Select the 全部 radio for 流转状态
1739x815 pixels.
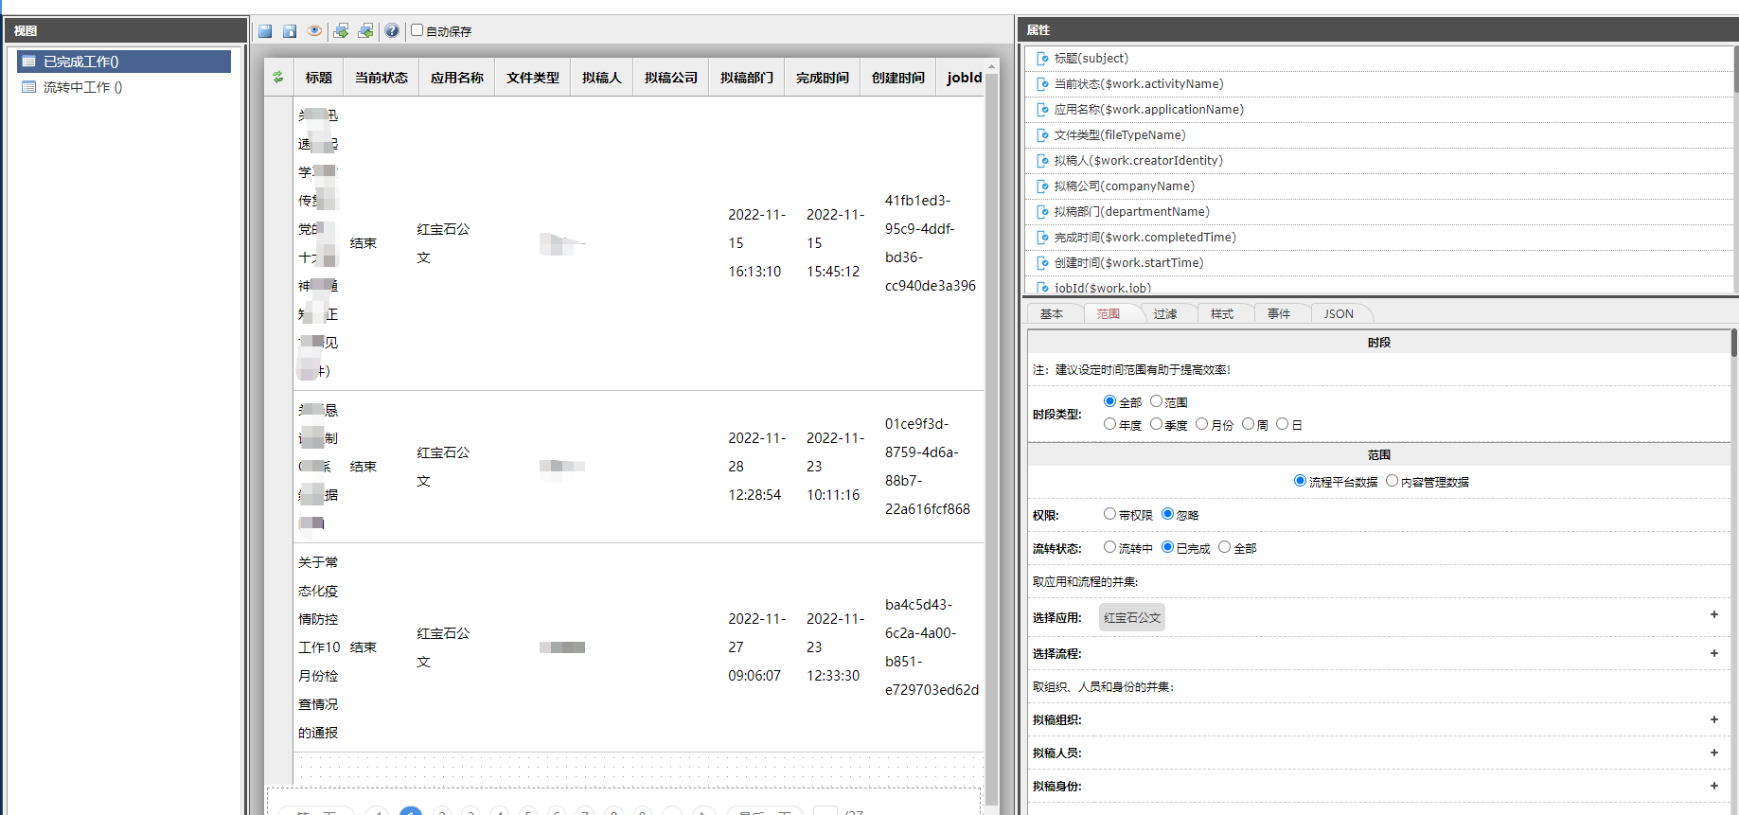tap(1224, 547)
